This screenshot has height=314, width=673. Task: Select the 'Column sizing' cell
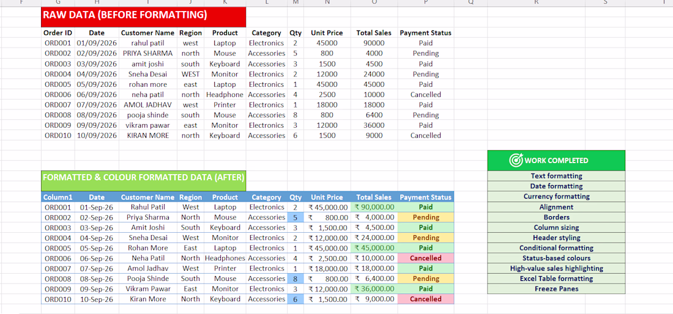(x=556, y=227)
